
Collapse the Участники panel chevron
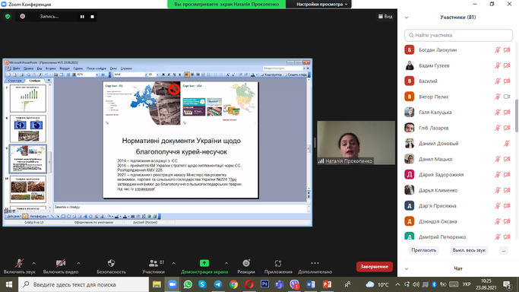click(407, 17)
